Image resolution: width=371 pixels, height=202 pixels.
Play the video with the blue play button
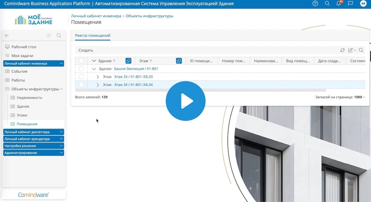pos(185,101)
